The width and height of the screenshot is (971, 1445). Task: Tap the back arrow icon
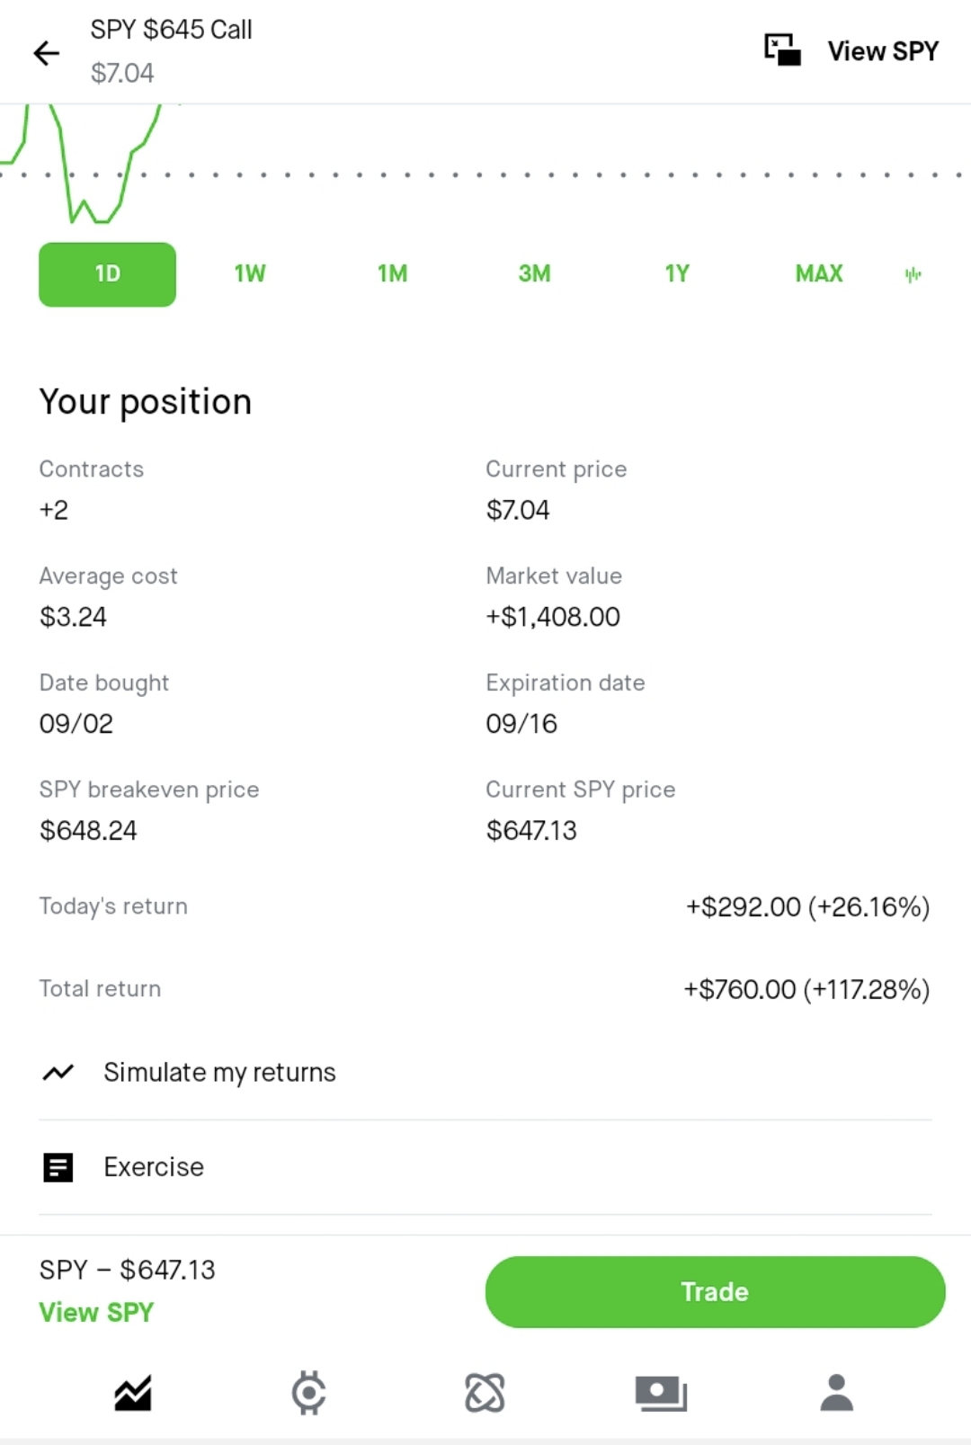pos(47,53)
